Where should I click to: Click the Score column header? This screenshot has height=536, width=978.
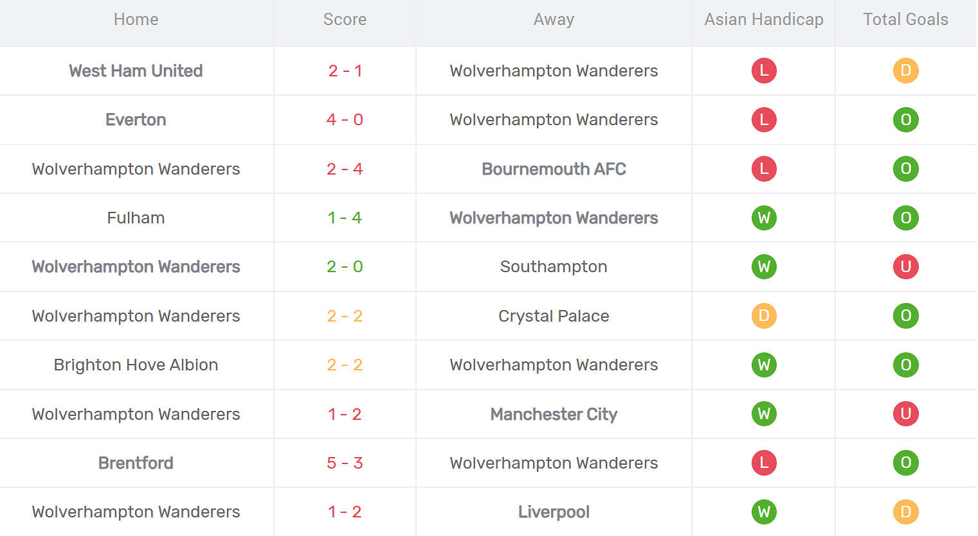pos(345,19)
